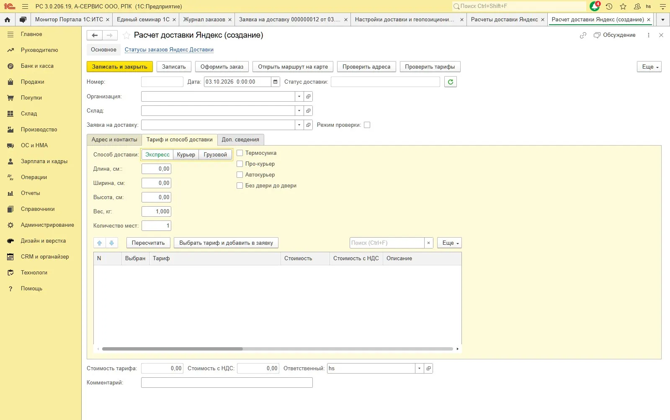Viewport: 670px width, 420px height.
Task: Add this form to favorites star
Action: (x=126, y=36)
